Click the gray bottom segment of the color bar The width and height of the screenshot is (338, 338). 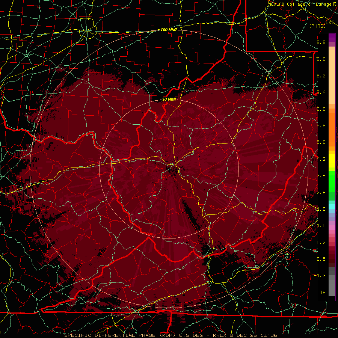tap(332, 288)
